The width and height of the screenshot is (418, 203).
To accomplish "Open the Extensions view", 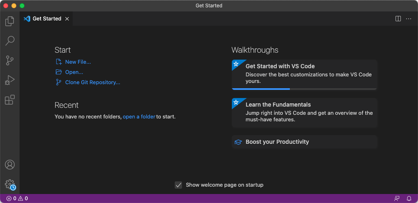I will 10,100.
